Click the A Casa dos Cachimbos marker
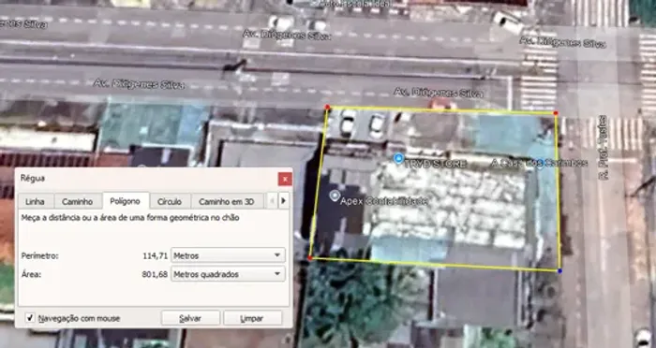Viewport: 656px width, 348px height. 540,163
